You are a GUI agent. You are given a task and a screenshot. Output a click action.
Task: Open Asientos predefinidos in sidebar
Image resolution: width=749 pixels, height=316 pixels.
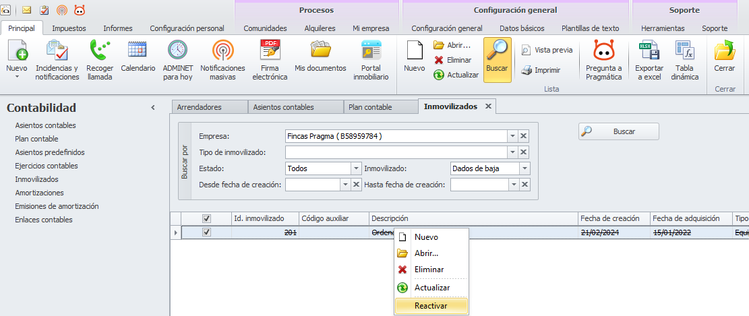pyautogui.click(x=50, y=152)
